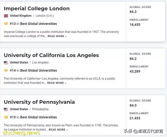Select Best Global Universities link under Imperial
Viewport: 167px width, 137px height.
coord(39,24)
